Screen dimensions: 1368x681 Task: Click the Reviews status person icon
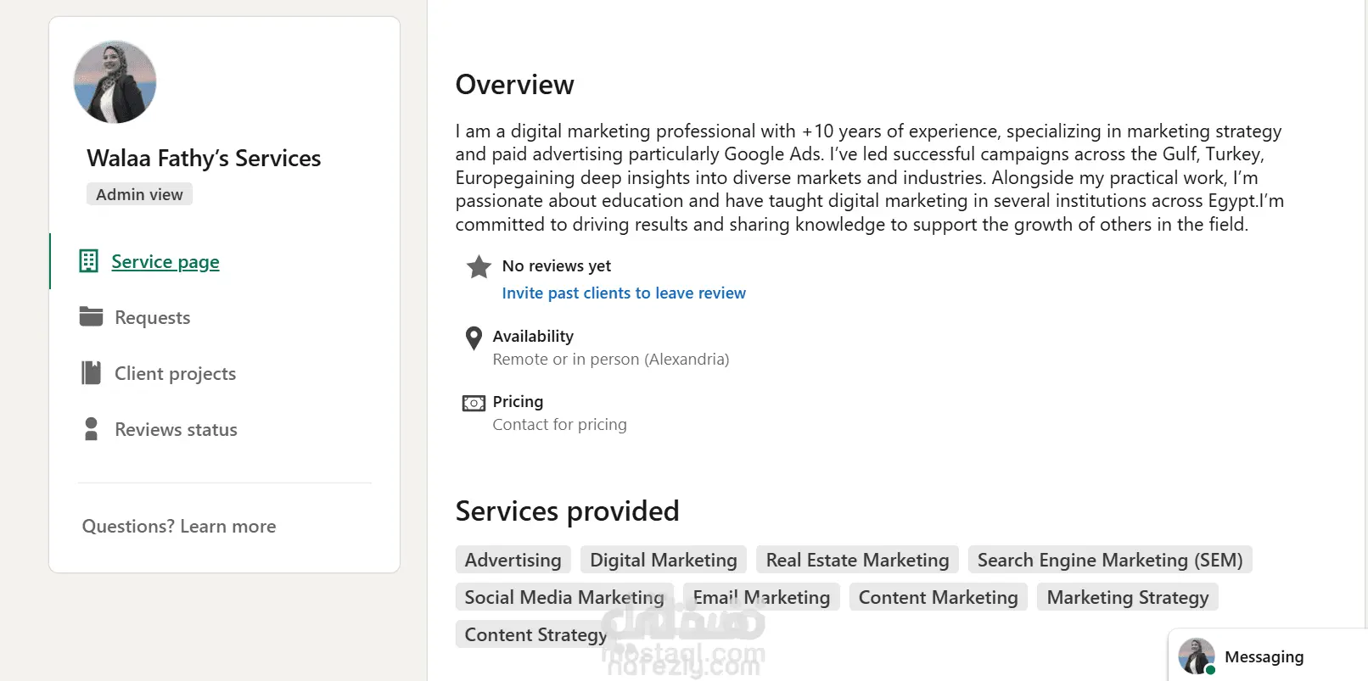(91, 429)
